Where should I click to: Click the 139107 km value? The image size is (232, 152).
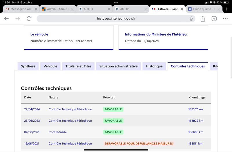point(195,109)
